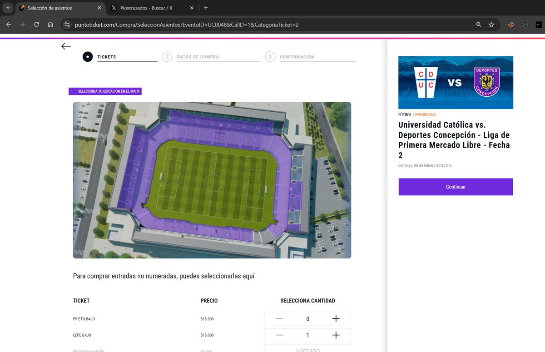Increase Prieto Bajo ticket quantity

click(x=336, y=319)
